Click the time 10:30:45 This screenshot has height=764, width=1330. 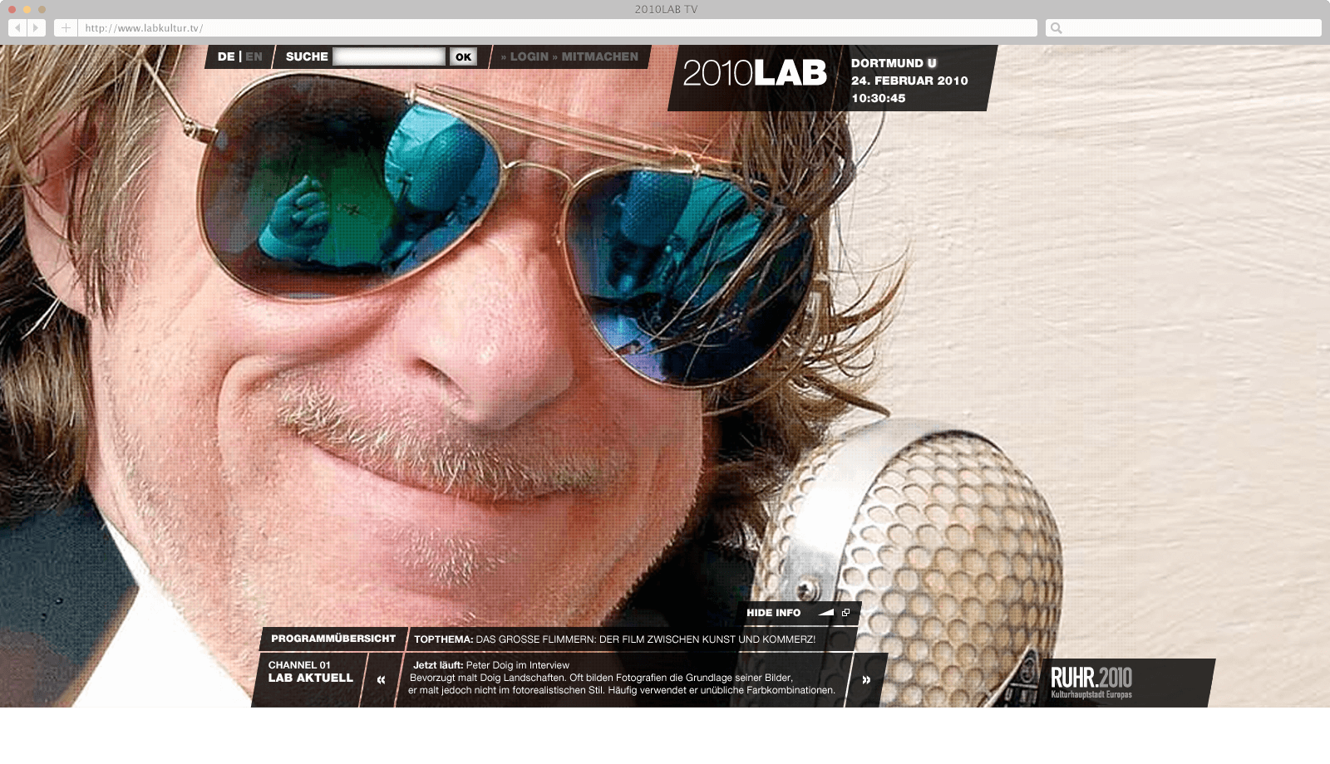coord(878,98)
